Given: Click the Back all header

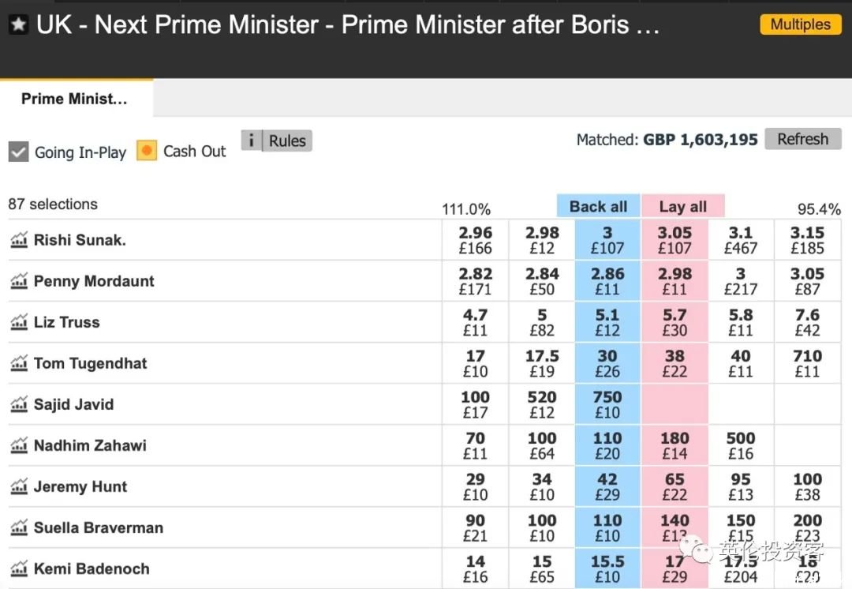Looking at the screenshot, I should click(598, 207).
